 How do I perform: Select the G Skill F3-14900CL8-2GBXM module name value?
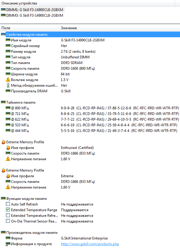point(83,40)
